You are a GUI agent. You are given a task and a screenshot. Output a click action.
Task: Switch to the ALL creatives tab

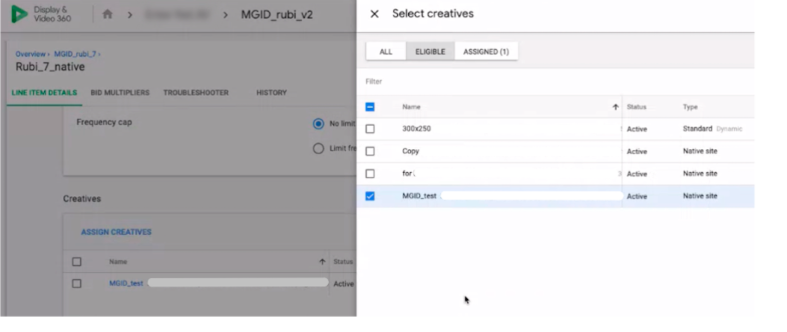pyautogui.click(x=386, y=52)
